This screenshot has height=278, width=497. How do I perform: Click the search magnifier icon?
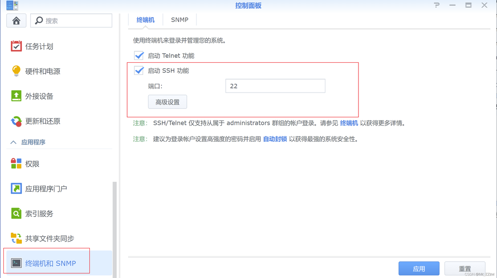(x=39, y=21)
